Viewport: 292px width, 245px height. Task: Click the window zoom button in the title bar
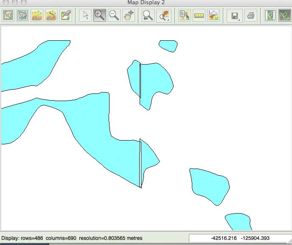pyautogui.click(x=24, y=2)
